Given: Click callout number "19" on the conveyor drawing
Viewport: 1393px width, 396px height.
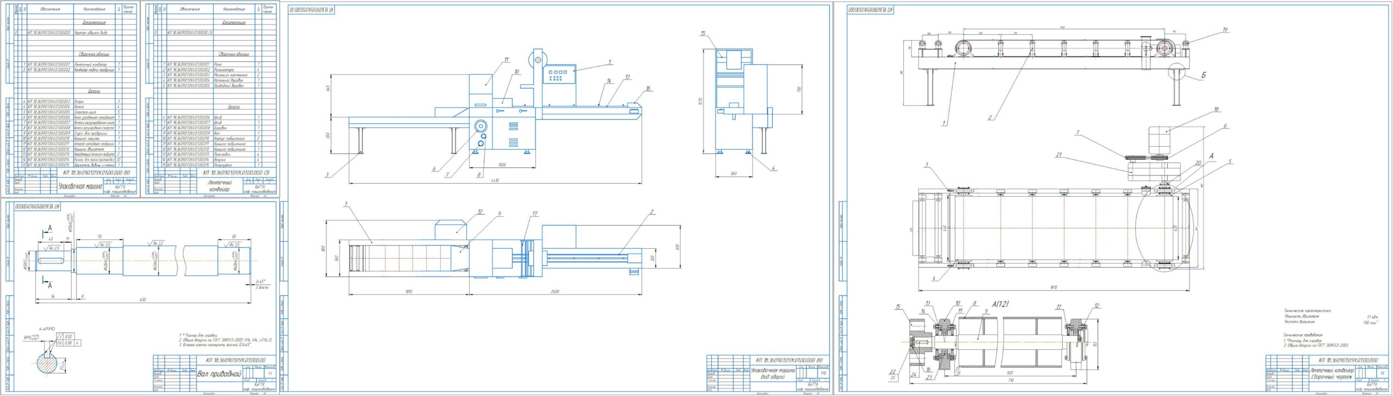Looking at the screenshot, I should point(1225,30).
